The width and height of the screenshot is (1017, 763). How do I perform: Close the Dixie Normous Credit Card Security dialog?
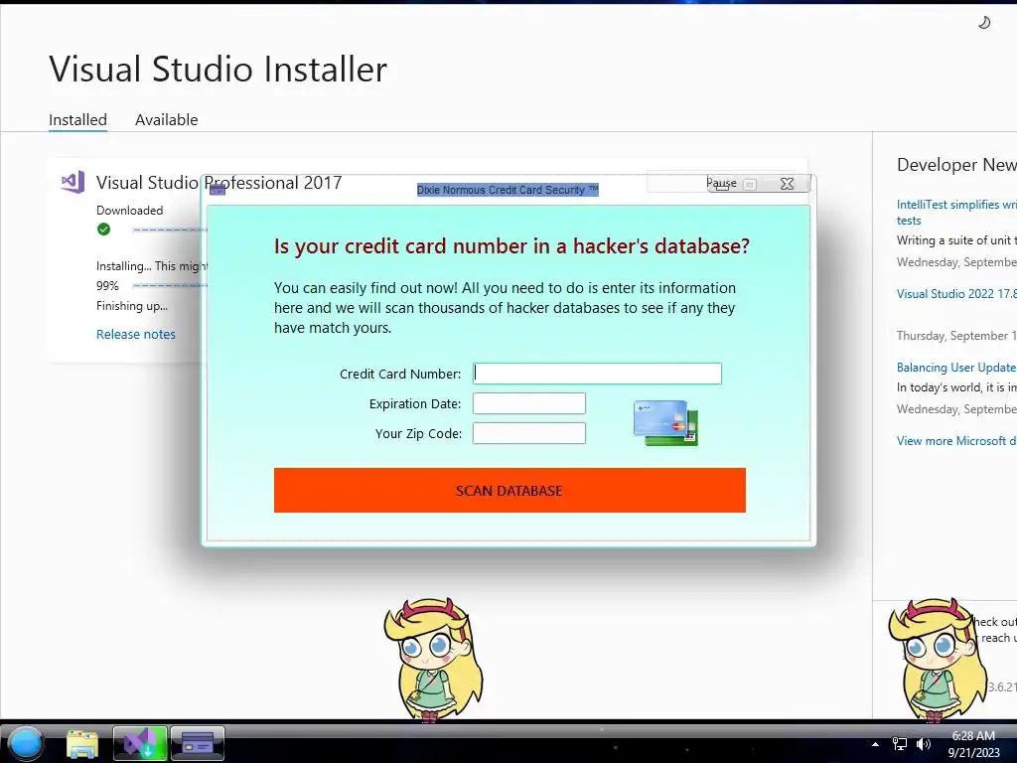pyautogui.click(x=787, y=184)
